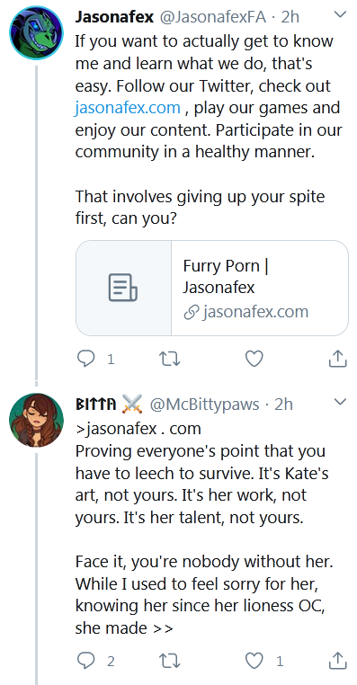
Task: Open the BITTA display name
Action: [96, 405]
